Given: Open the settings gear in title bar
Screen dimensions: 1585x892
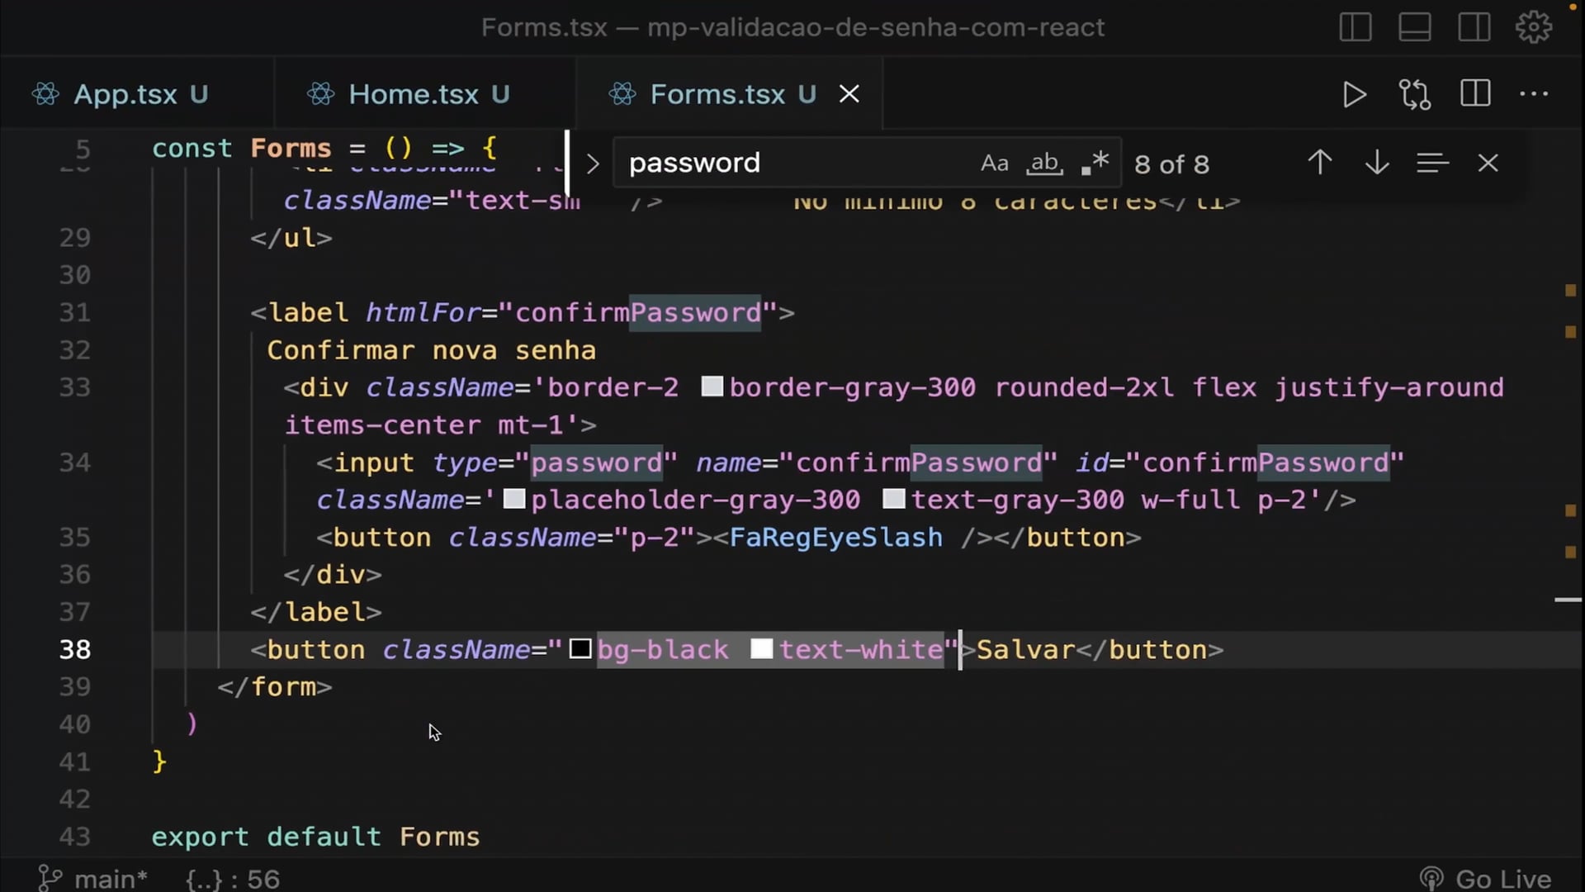Looking at the screenshot, I should coord(1533,27).
